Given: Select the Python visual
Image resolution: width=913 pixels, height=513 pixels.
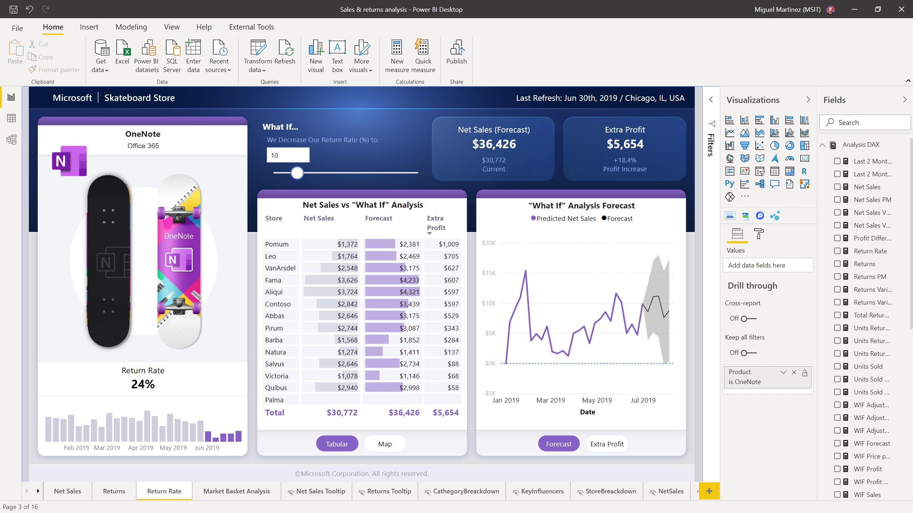Looking at the screenshot, I should coord(730,183).
